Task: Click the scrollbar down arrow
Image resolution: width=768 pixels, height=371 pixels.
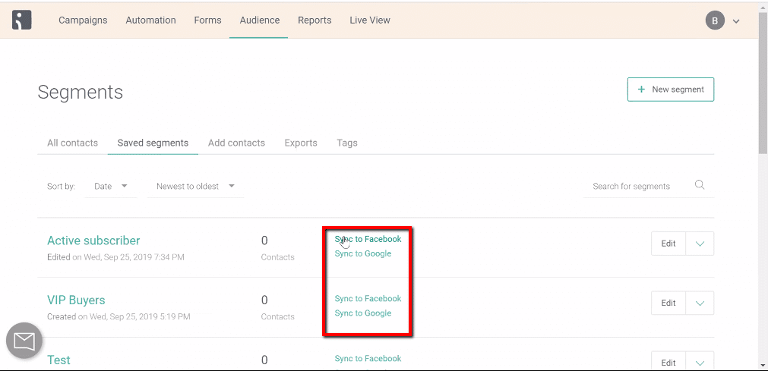Action: (x=763, y=365)
